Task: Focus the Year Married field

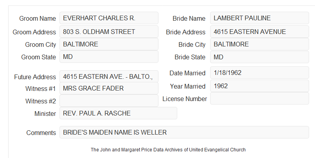Action: 259,86
